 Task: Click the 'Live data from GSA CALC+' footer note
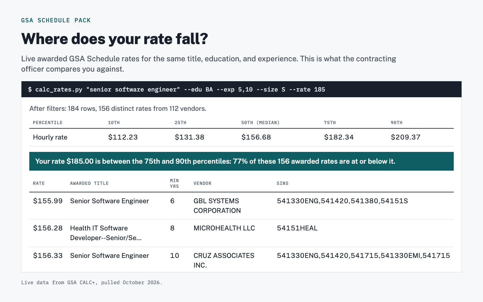(x=92, y=282)
